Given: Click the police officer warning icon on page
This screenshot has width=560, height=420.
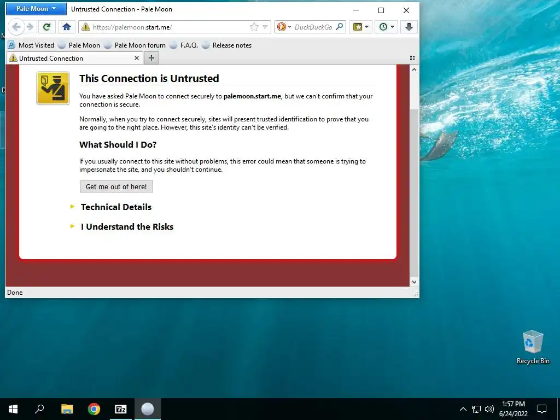Looking at the screenshot, I should click(x=53, y=88).
